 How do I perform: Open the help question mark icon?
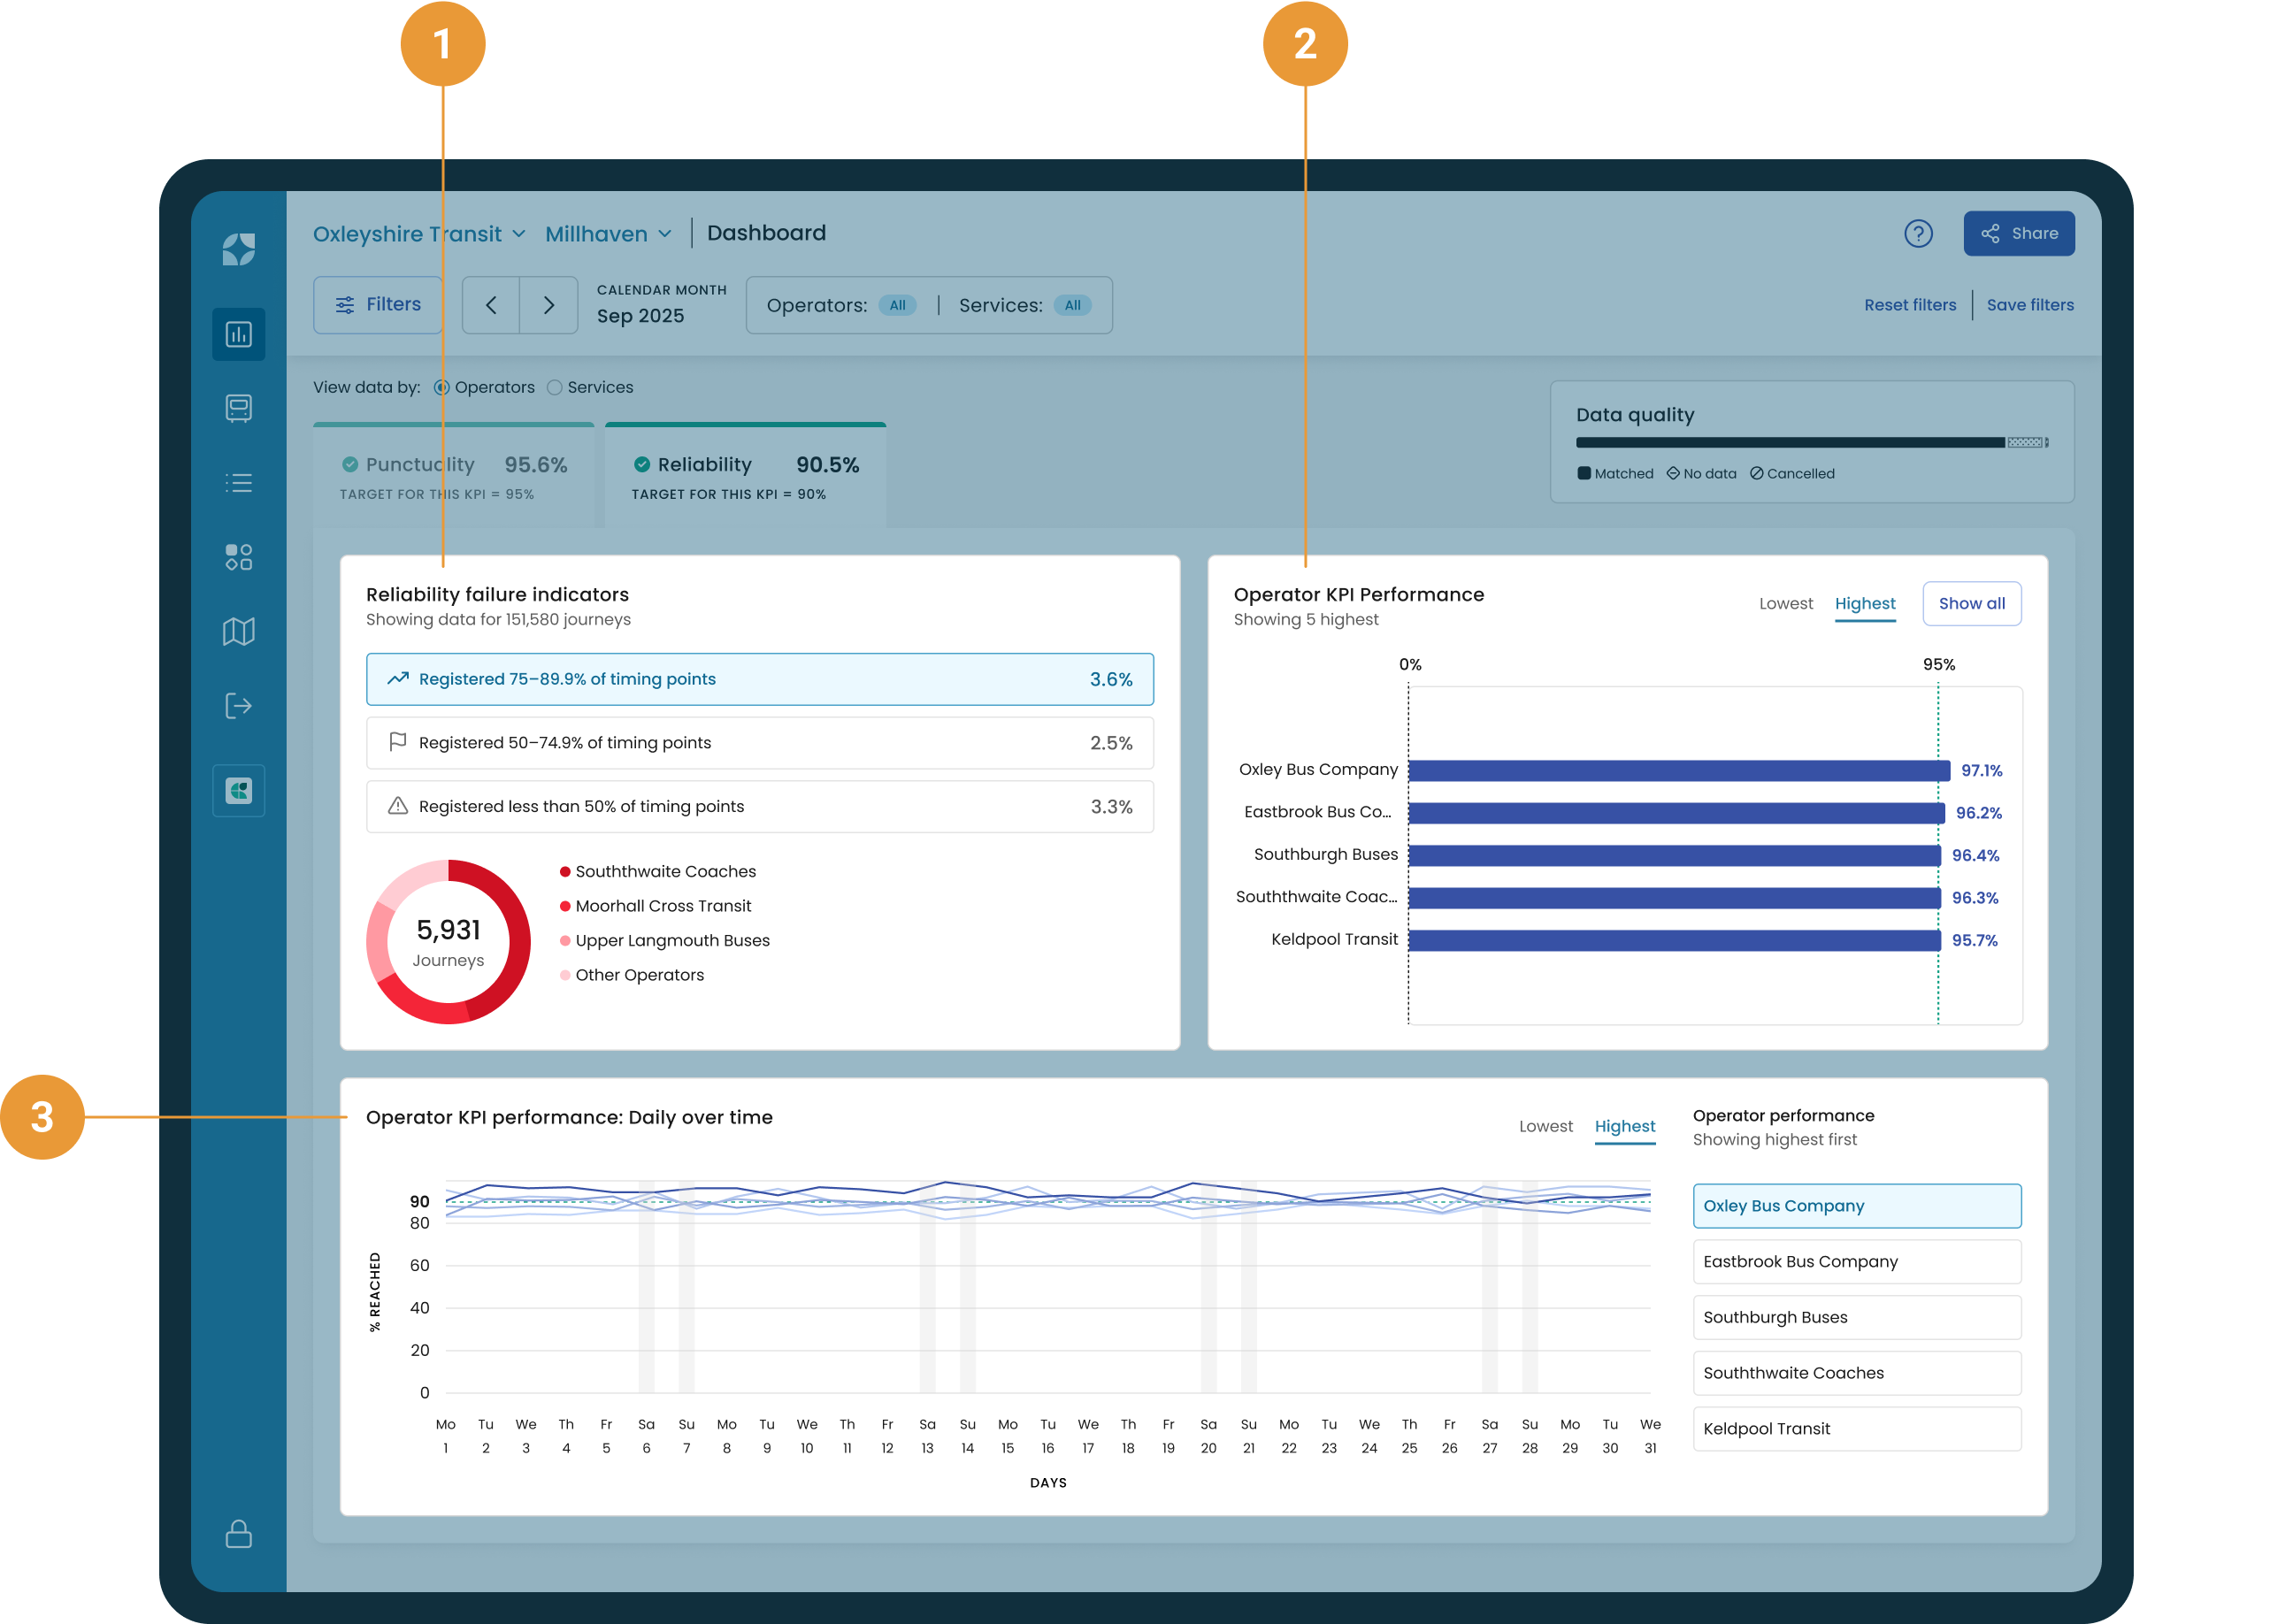[x=1917, y=233]
